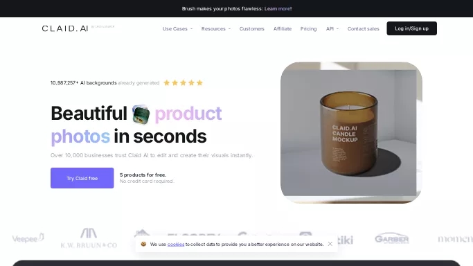Click the small product icon beside Beautiful
473x266 pixels.
click(141, 114)
